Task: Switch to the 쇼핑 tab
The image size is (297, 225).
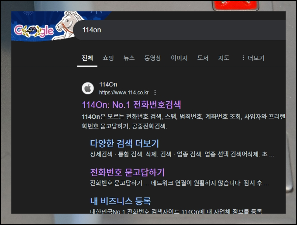Action: click(108, 58)
